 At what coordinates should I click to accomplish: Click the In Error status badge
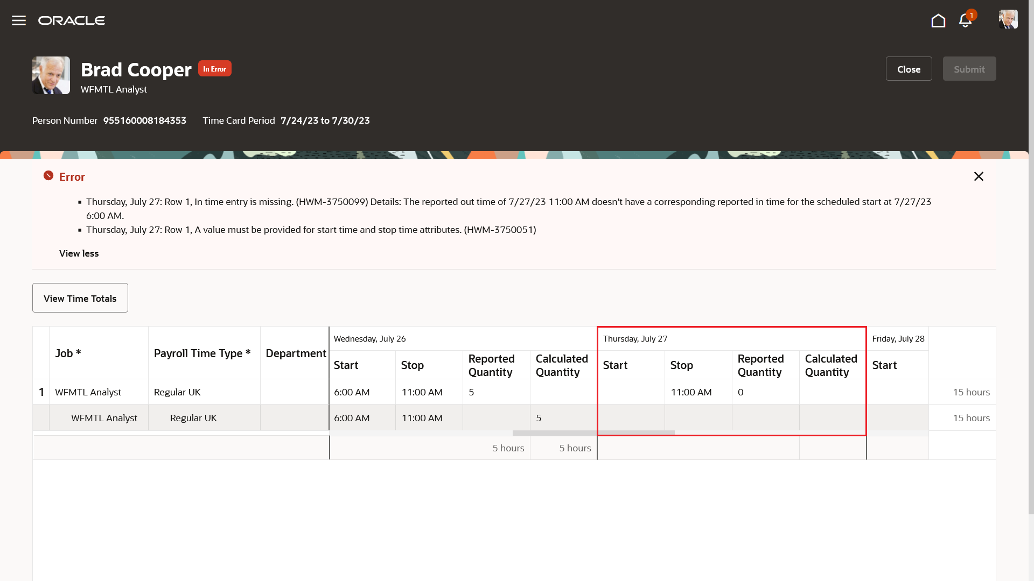[214, 68]
